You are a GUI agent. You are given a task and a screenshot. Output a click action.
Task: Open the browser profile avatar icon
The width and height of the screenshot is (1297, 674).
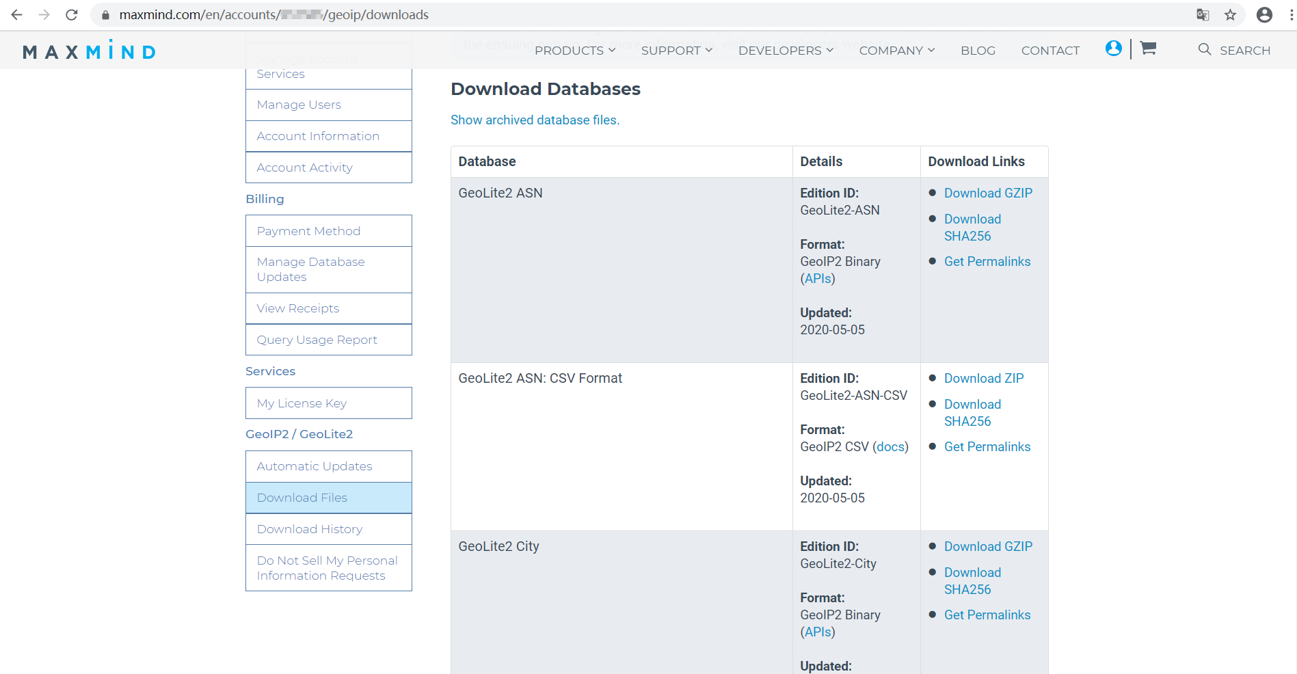pos(1264,14)
